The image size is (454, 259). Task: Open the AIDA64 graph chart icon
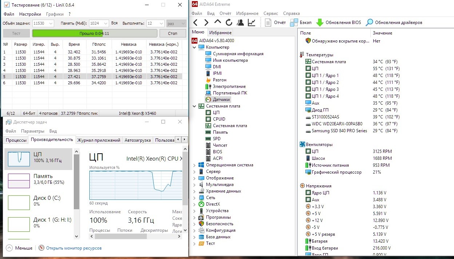coord(251,23)
